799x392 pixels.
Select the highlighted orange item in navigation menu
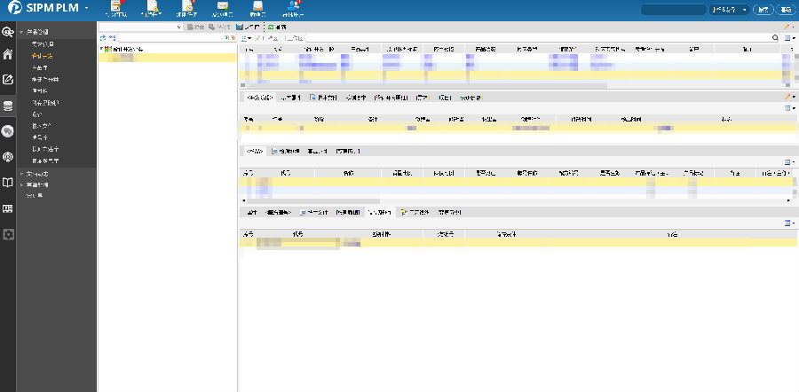click(x=41, y=56)
